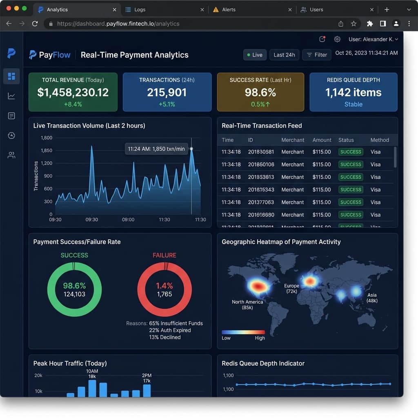Open the Success Rate card
This screenshot has width=418, height=418.
click(x=260, y=92)
